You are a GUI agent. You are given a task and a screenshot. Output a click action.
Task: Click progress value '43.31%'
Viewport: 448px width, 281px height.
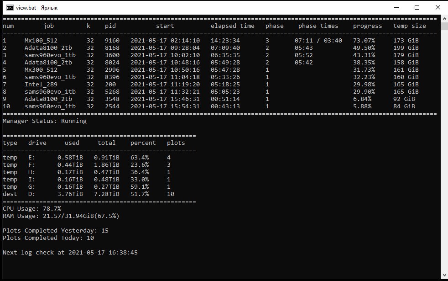[364, 55]
